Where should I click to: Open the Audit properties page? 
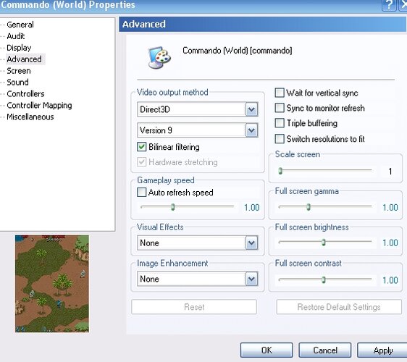coord(16,36)
